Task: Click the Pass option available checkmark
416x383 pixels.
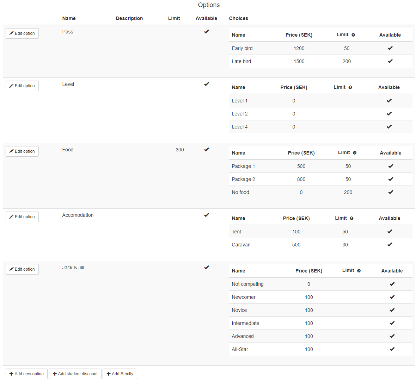Action: pos(207,32)
